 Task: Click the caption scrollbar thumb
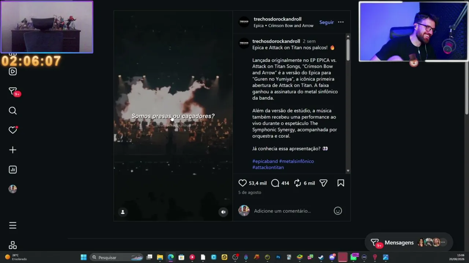tap(348, 50)
